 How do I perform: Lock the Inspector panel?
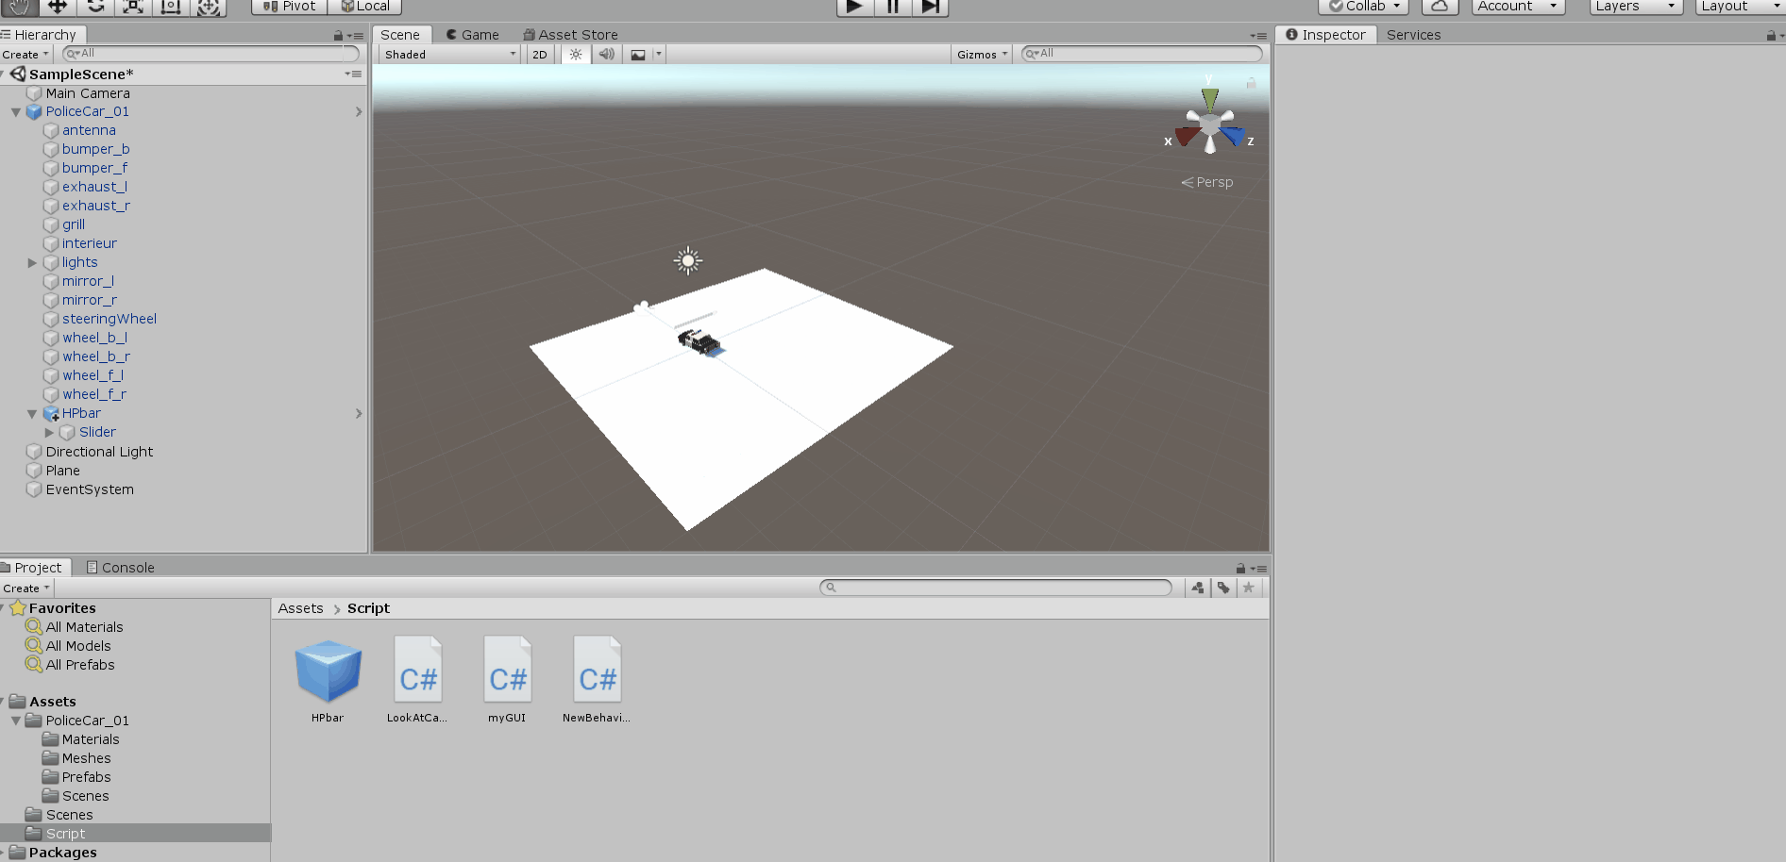point(1770,36)
